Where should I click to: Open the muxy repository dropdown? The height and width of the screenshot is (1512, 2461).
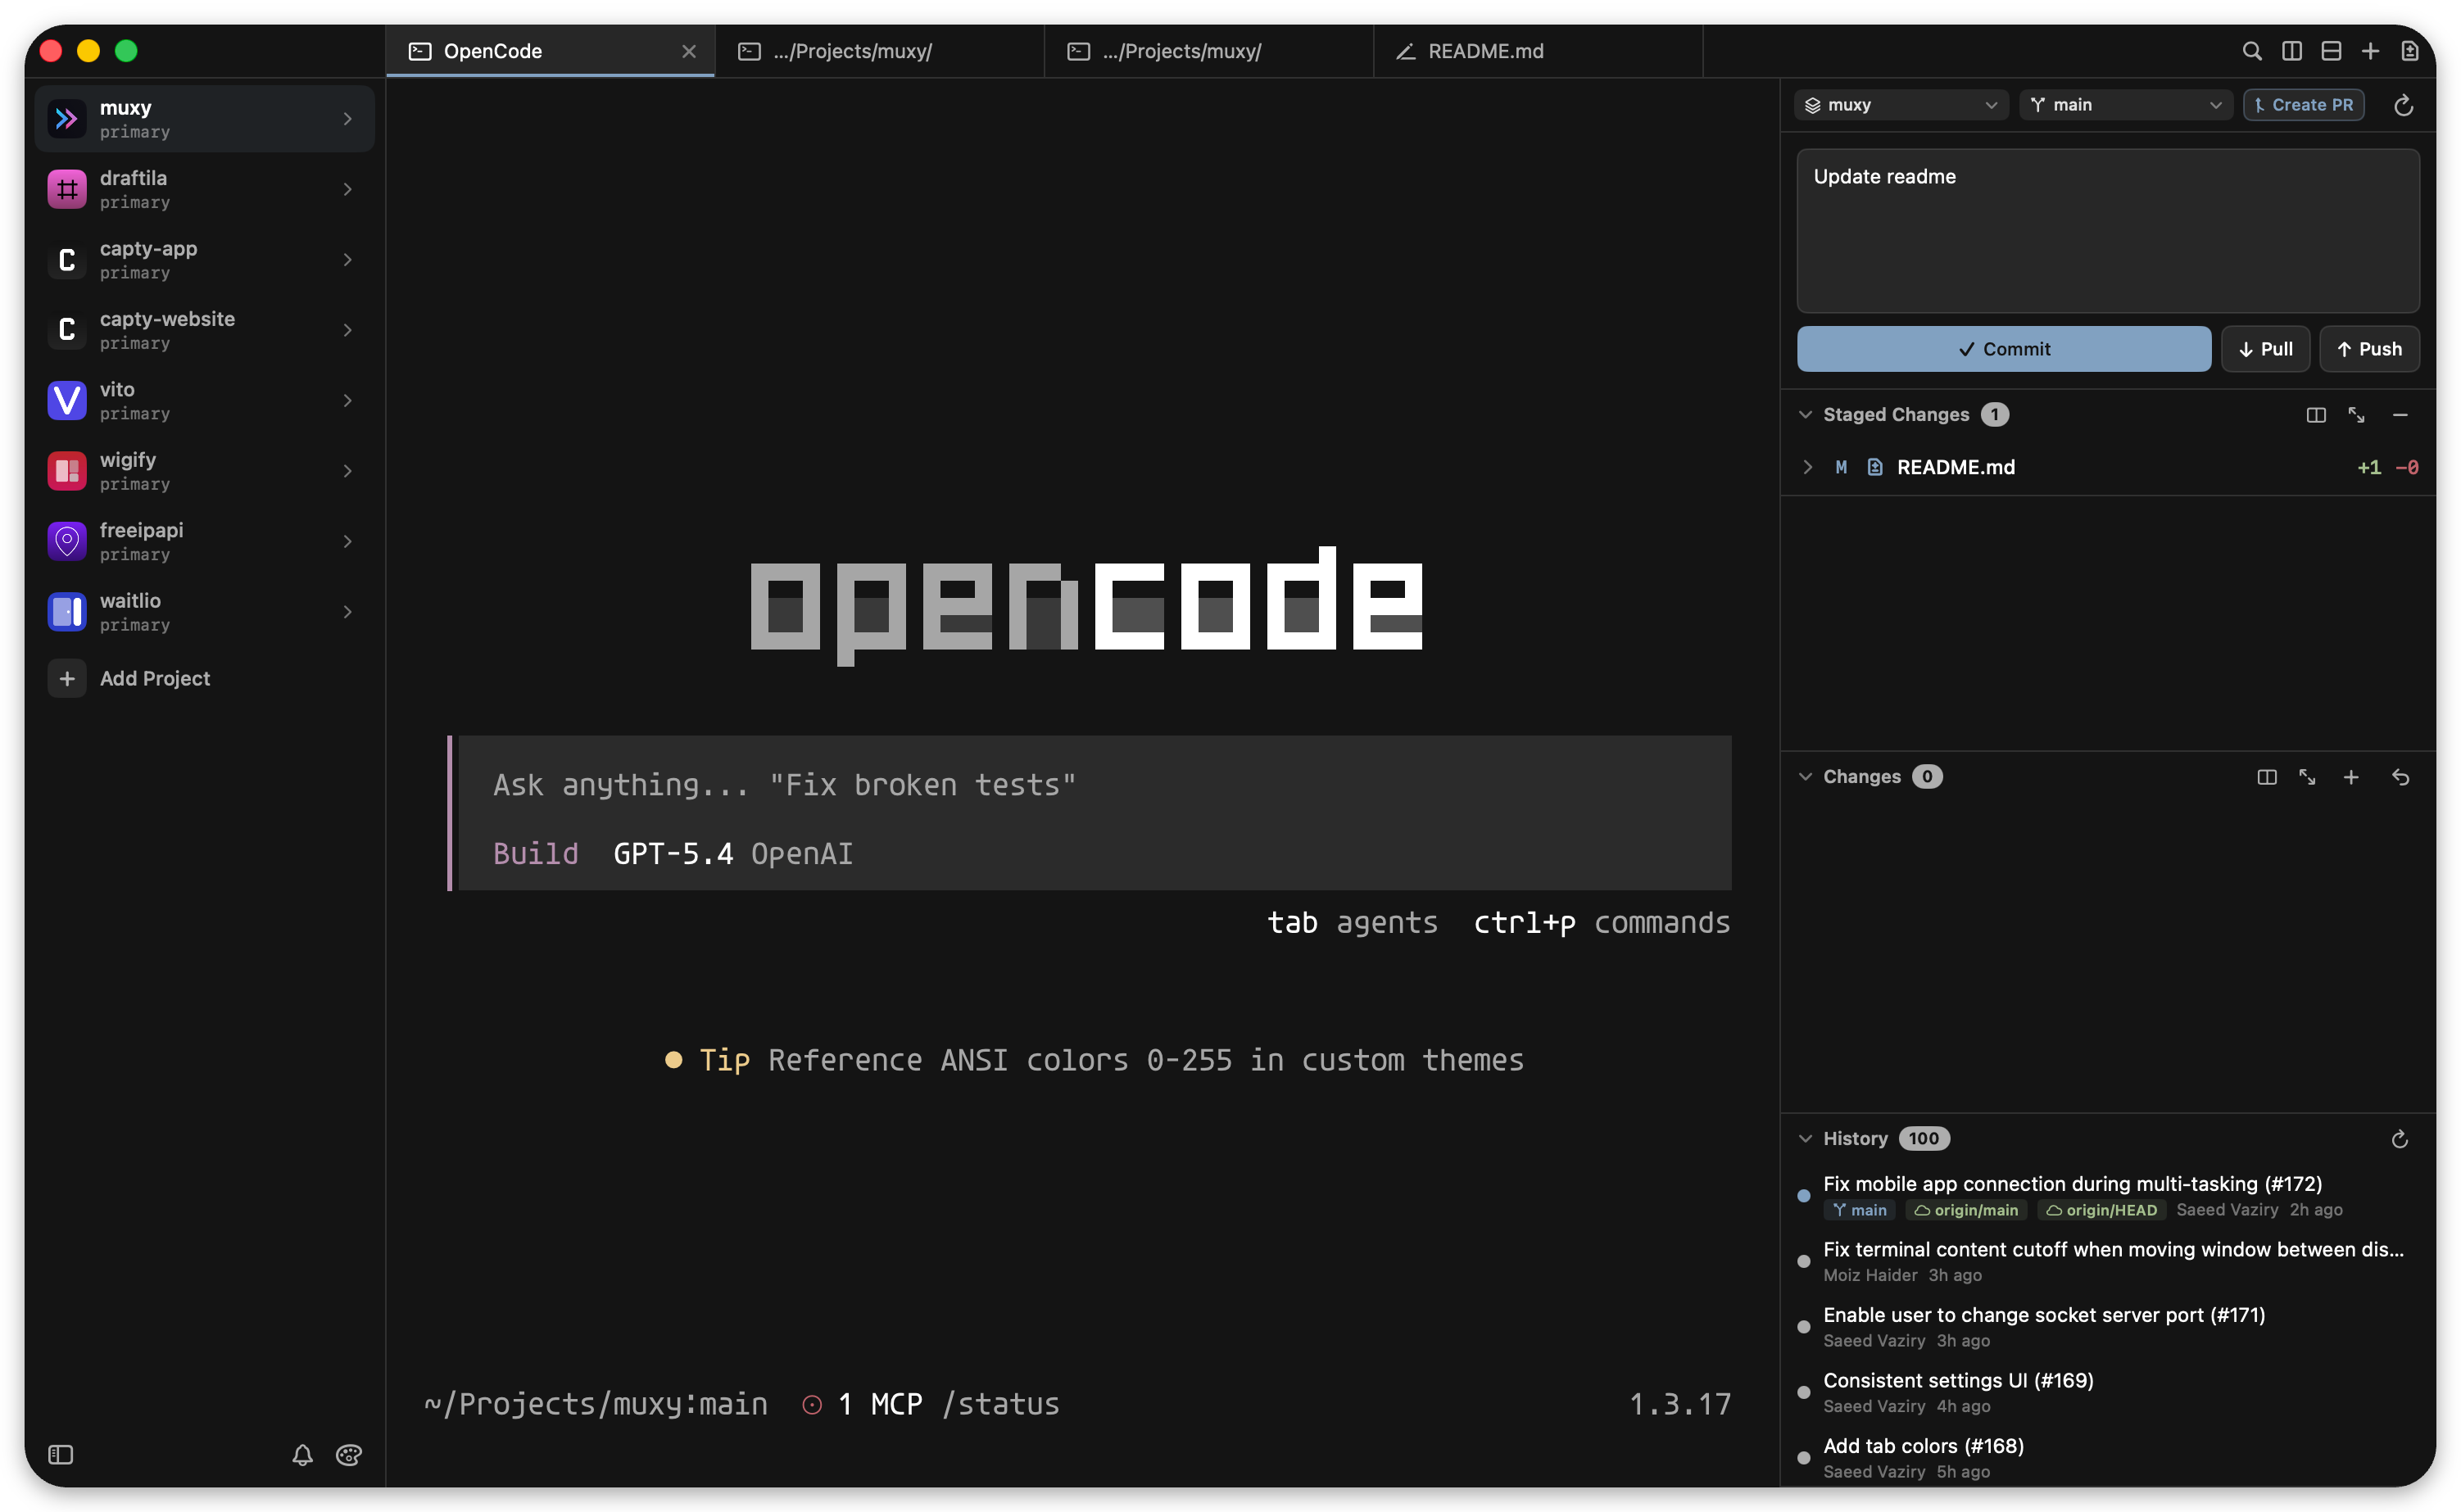pos(1900,105)
